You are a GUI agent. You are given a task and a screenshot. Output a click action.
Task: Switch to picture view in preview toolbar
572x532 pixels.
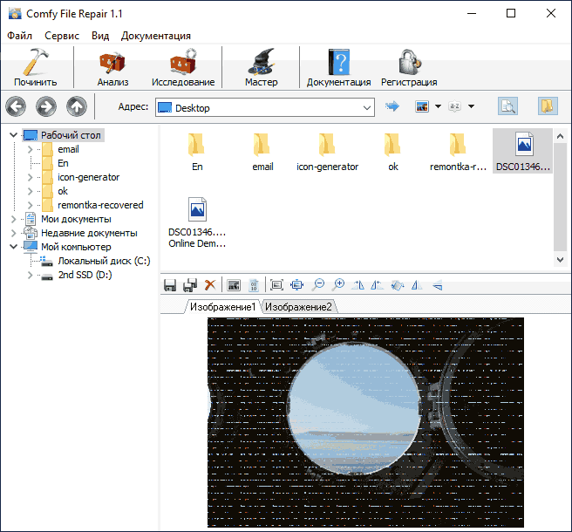(234, 285)
